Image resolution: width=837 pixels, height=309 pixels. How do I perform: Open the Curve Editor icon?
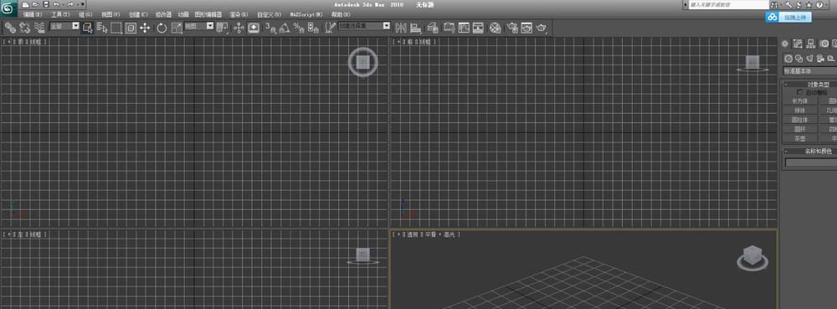tap(464, 28)
